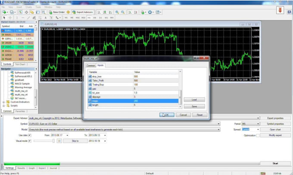Select the vertical line drawing tool

(17, 18)
